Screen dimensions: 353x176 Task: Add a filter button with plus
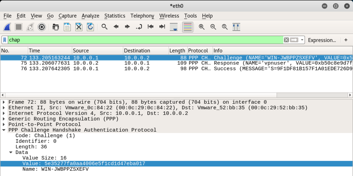coord(346,40)
